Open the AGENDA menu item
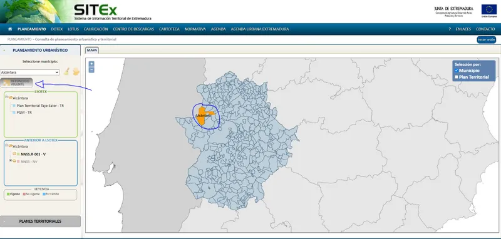The height and width of the screenshot is (239, 501). (x=218, y=29)
